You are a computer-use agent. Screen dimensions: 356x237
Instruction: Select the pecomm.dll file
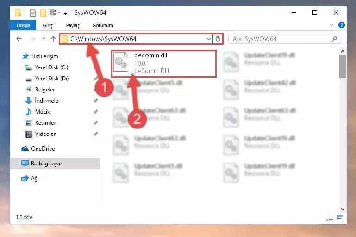coord(164,64)
